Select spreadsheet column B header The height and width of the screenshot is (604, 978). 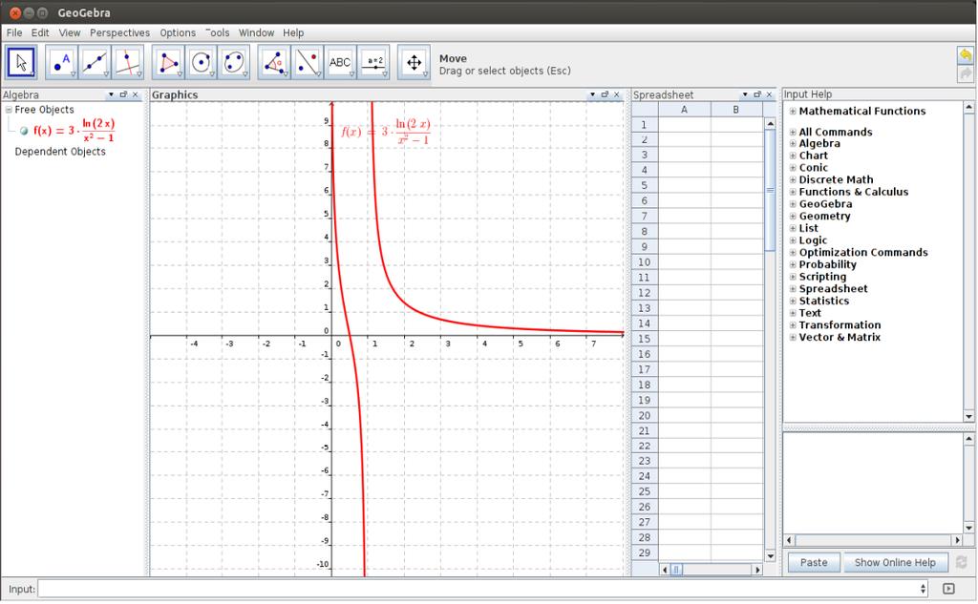736,110
